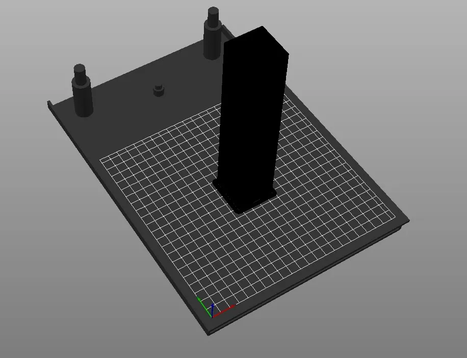Click the origin point of the axis gizmo

coord(212,317)
